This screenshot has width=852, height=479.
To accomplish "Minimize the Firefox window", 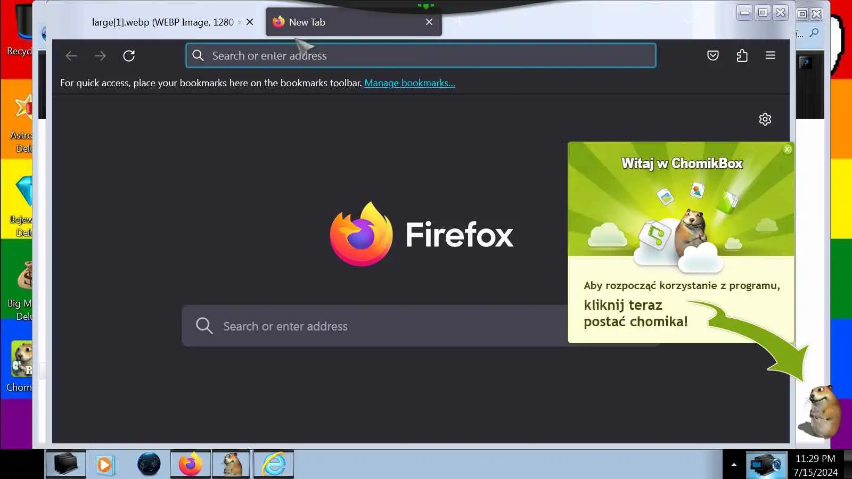I will tap(744, 13).
